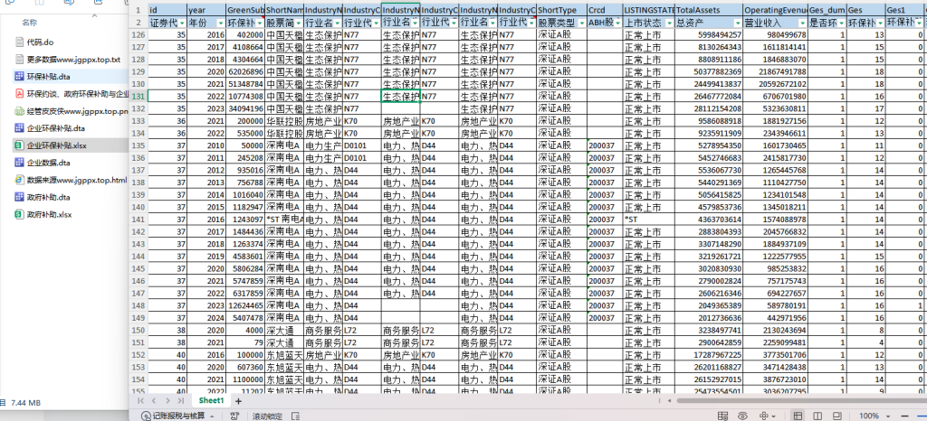The image size is (927, 421).
Task: Click D0101 cell in row 135
Action: 362,145
